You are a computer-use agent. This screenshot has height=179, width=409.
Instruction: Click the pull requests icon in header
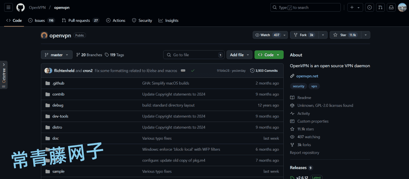click(x=381, y=7)
